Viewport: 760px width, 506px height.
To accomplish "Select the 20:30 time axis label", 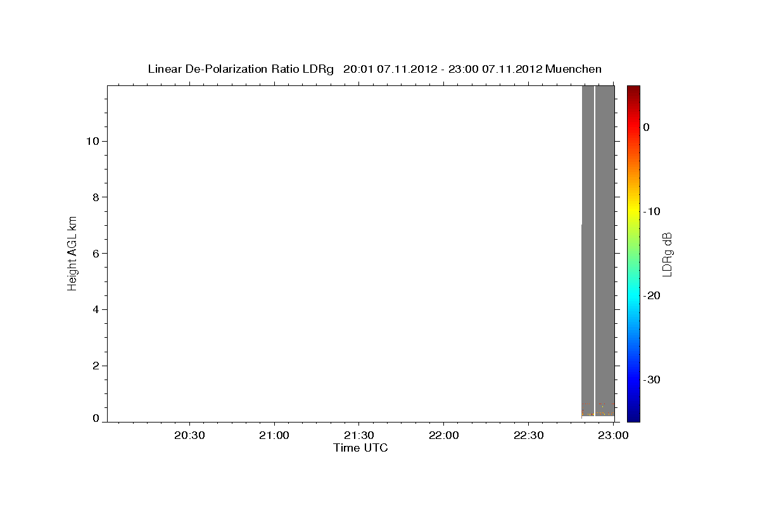I will point(189,436).
